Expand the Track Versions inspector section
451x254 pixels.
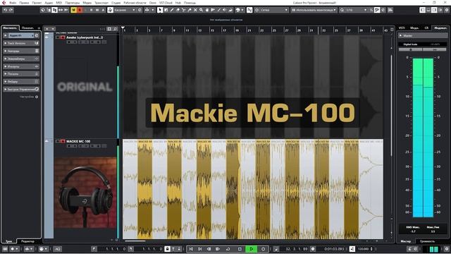click(21, 43)
